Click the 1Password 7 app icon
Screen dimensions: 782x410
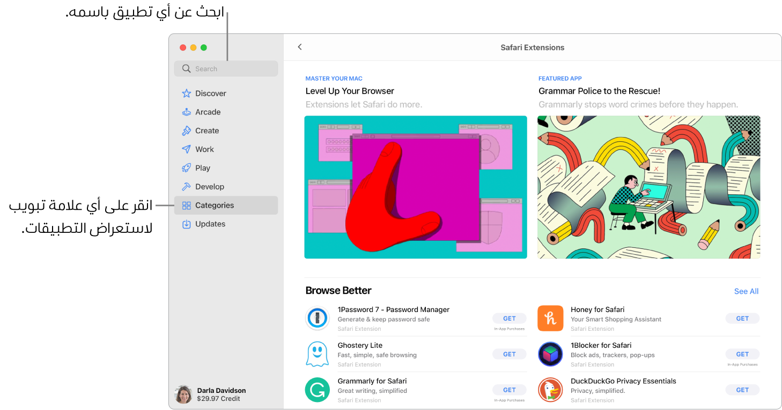317,318
